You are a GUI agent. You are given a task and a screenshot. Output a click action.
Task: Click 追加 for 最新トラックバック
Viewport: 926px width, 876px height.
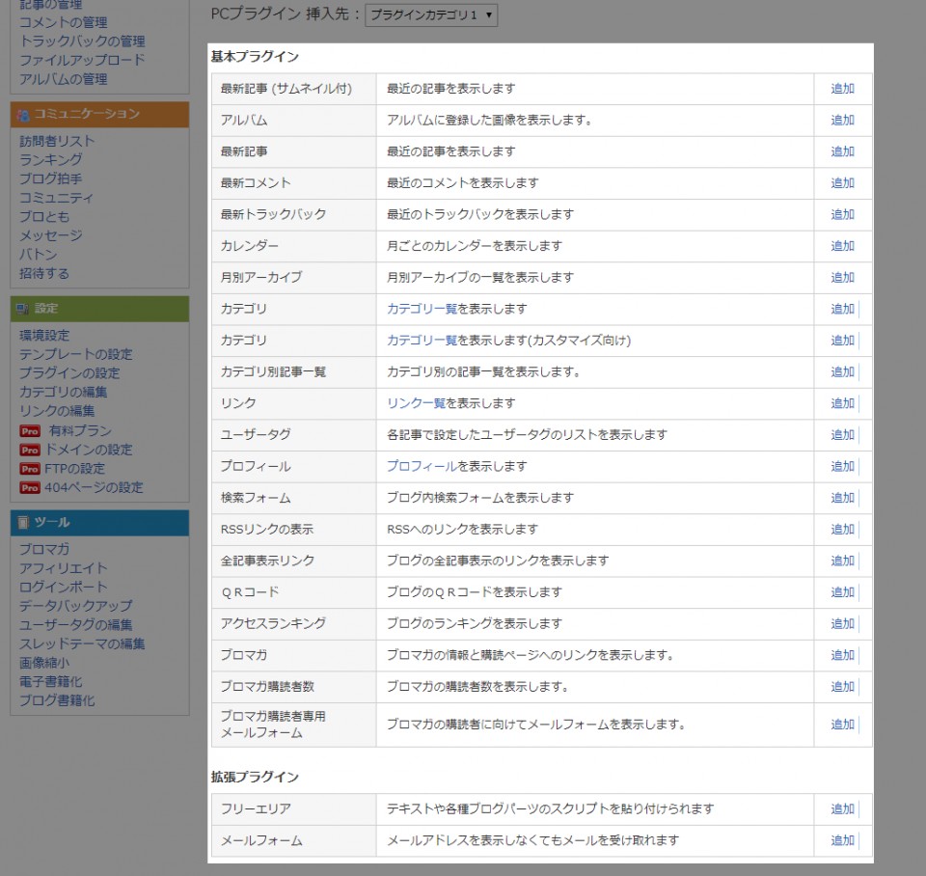tap(842, 214)
